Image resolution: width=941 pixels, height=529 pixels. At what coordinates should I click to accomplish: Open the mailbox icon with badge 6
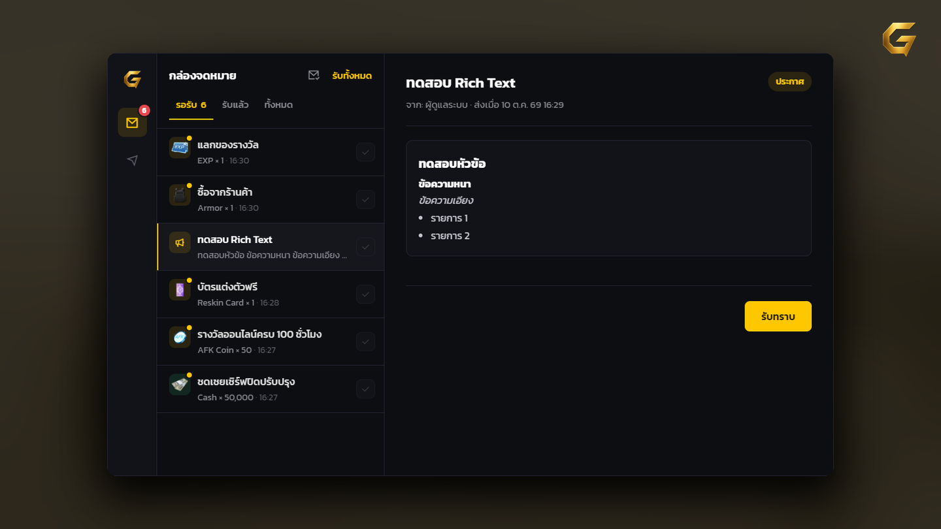coord(132,122)
